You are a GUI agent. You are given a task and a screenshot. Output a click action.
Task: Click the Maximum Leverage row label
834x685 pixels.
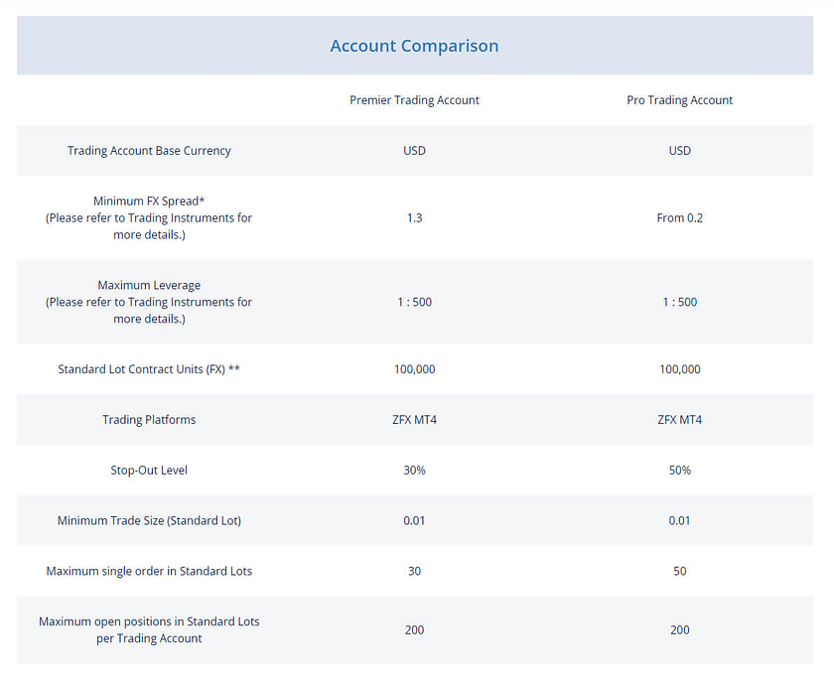point(149,286)
